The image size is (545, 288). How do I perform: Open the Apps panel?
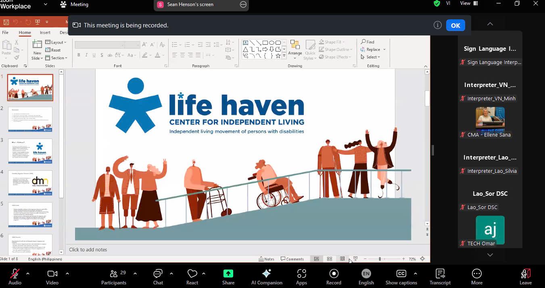point(301,276)
